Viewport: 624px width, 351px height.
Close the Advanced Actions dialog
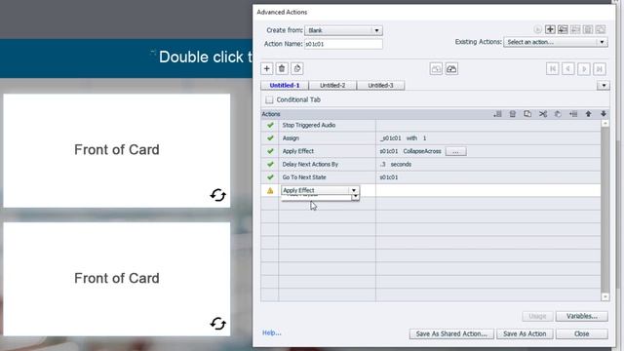[582, 333]
